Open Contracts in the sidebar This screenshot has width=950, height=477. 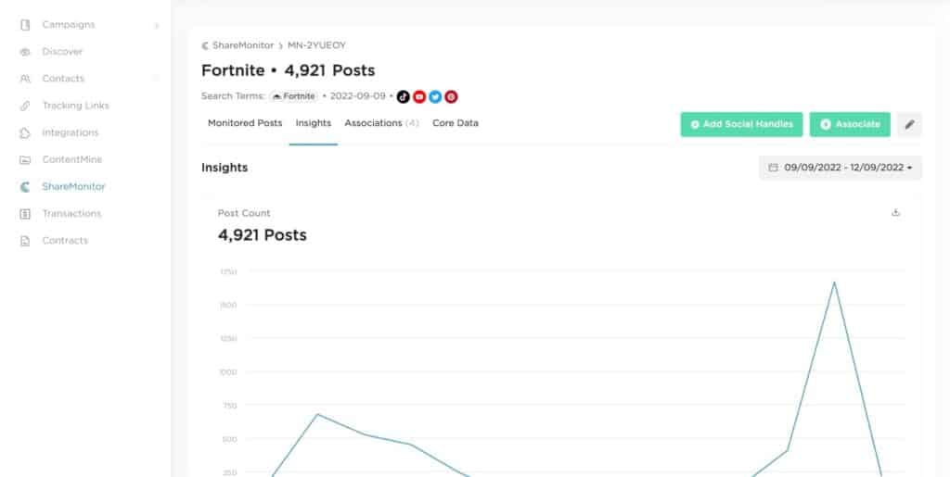click(65, 241)
